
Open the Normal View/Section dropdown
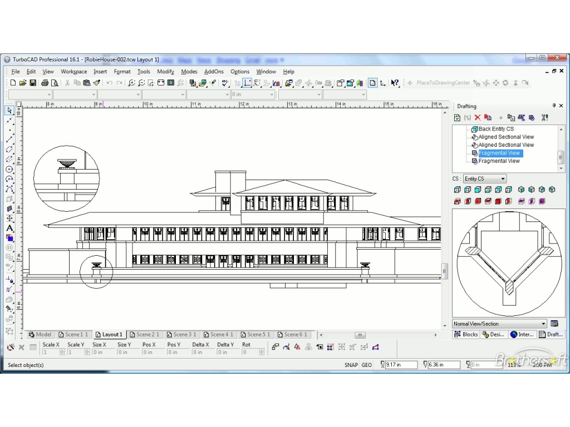tap(499, 324)
